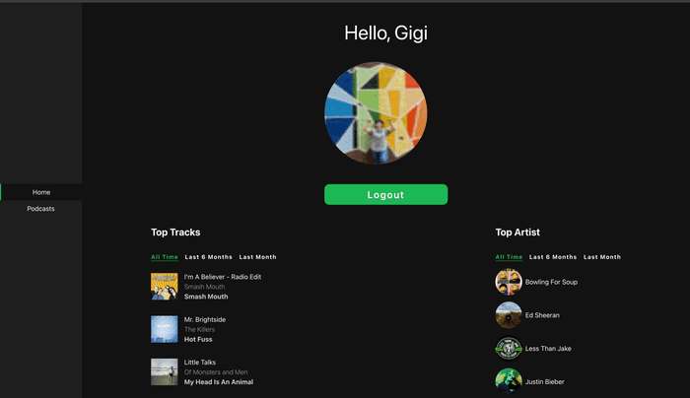The height and width of the screenshot is (398, 690).
Task: Click track title Mr. Brightside
Action: point(205,320)
